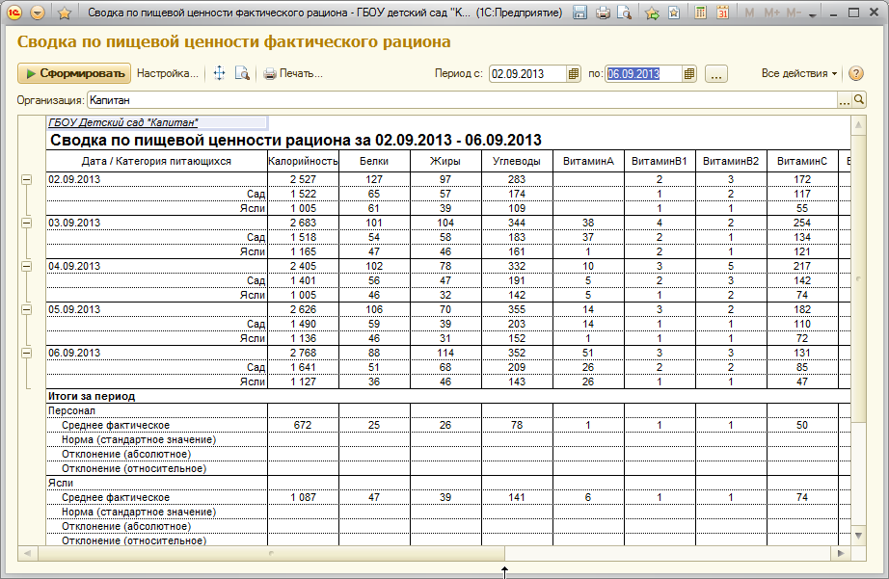Image resolution: width=889 pixels, height=579 pixels.
Task: Click the help question mark icon
Action: coord(856,73)
